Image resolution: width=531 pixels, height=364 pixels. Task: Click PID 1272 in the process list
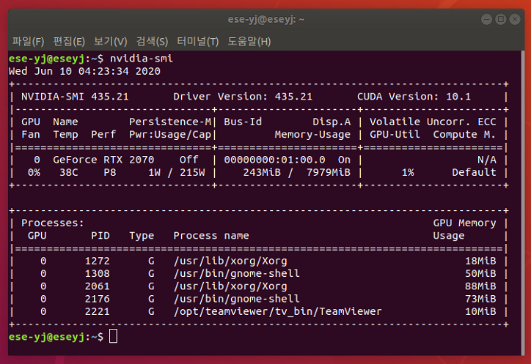point(98,261)
